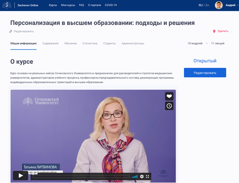The height and width of the screenshot is (183, 239).
Task: Open the Sechenov Online home link
Action: [28, 5]
